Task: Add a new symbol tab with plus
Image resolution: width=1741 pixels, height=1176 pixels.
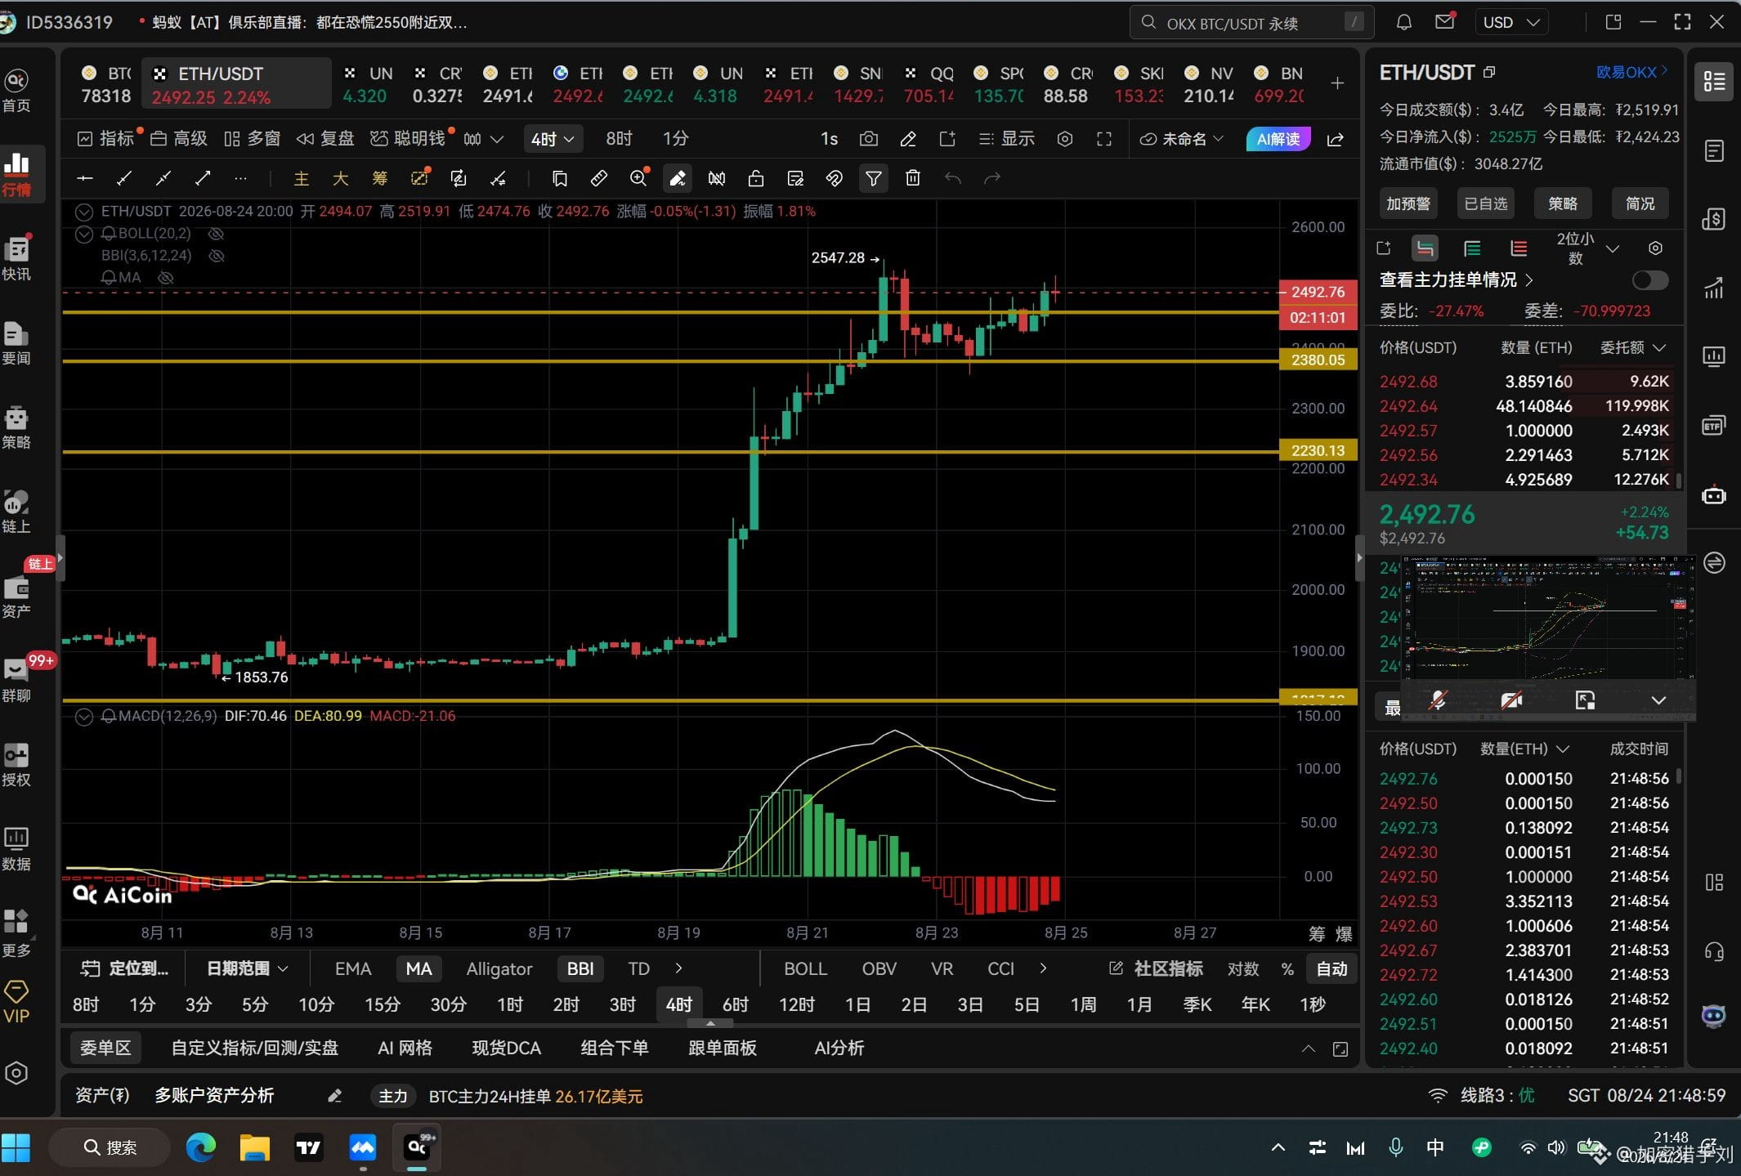Action: click(1337, 83)
